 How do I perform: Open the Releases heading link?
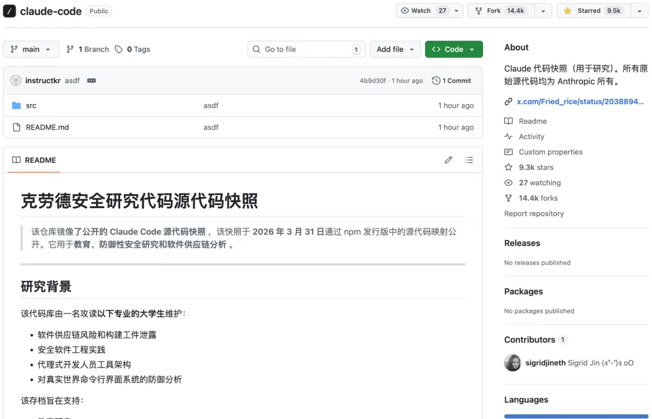click(x=522, y=244)
